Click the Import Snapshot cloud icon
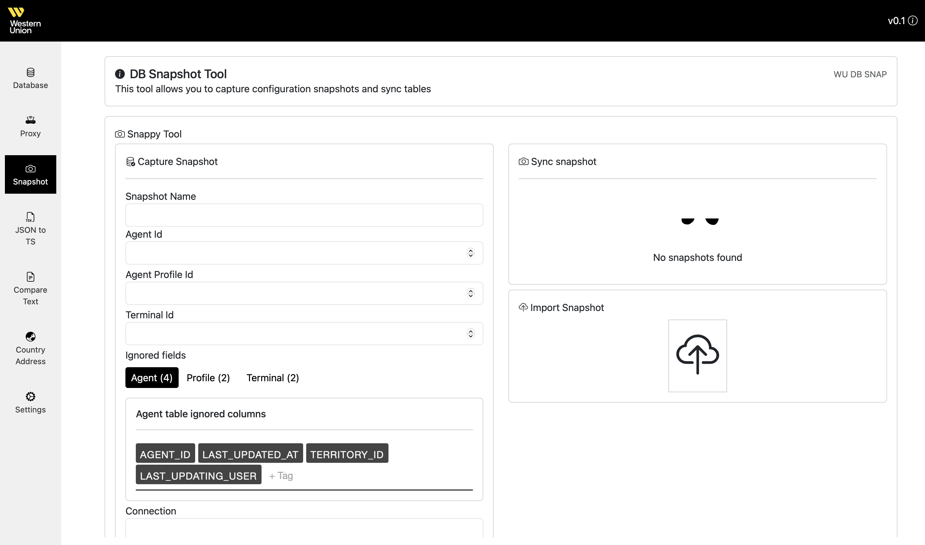Image resolution: width=925 pixels, height=545 pixels. 523,307
